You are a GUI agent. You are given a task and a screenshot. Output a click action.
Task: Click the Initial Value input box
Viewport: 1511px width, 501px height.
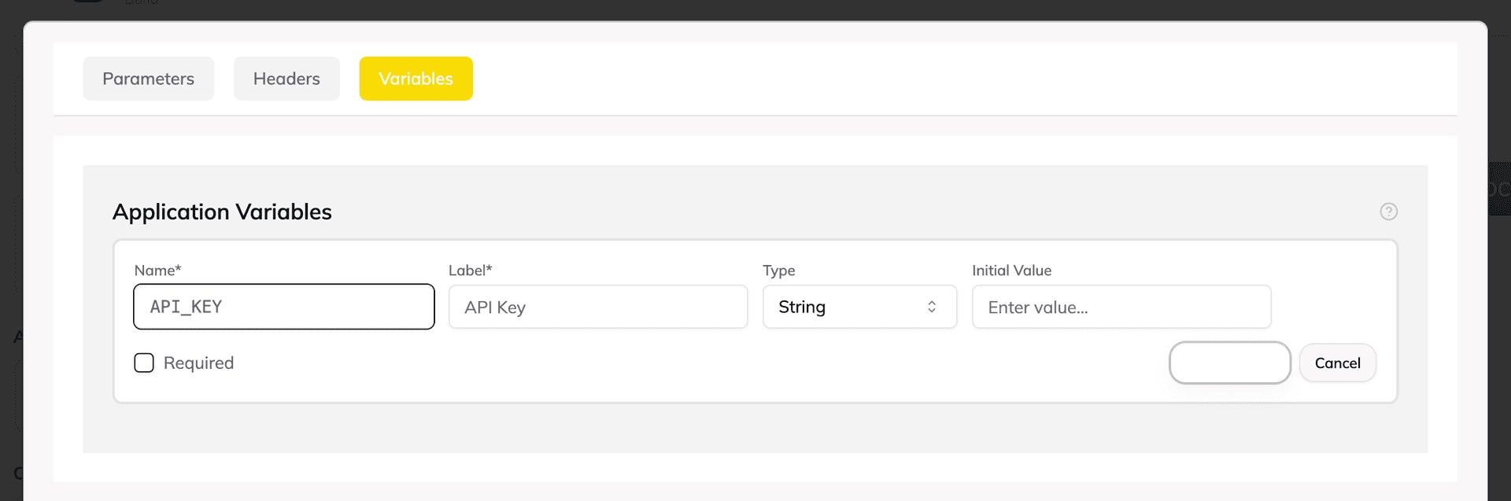[1121, 307]
